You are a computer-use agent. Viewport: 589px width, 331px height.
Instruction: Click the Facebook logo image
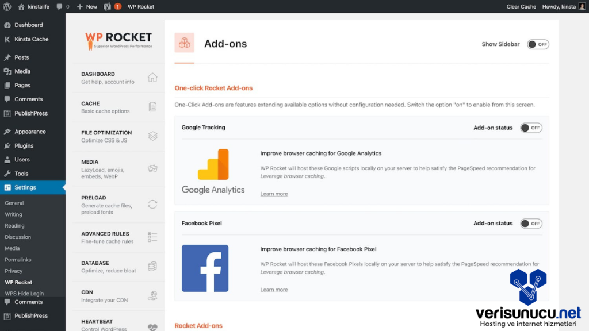[x=205, y=268]
